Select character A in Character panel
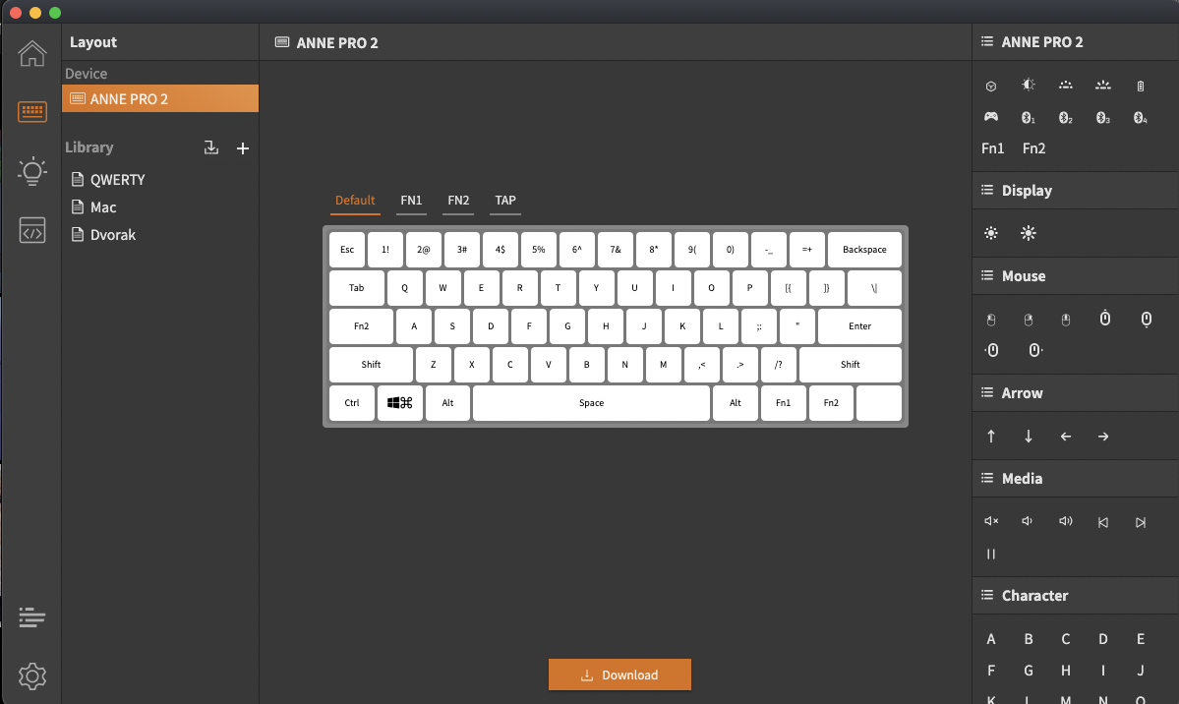The height and width of the screenshot is (704, 1179). 991,638
